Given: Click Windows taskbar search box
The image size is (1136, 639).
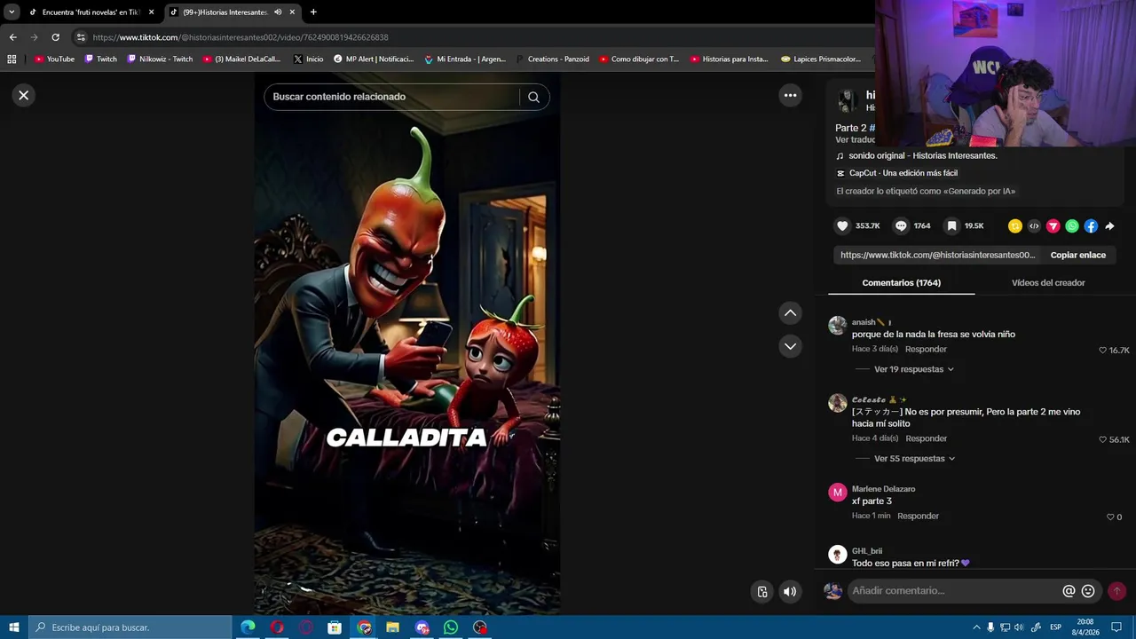Looking at the screenshot, I should coord(130,627).
